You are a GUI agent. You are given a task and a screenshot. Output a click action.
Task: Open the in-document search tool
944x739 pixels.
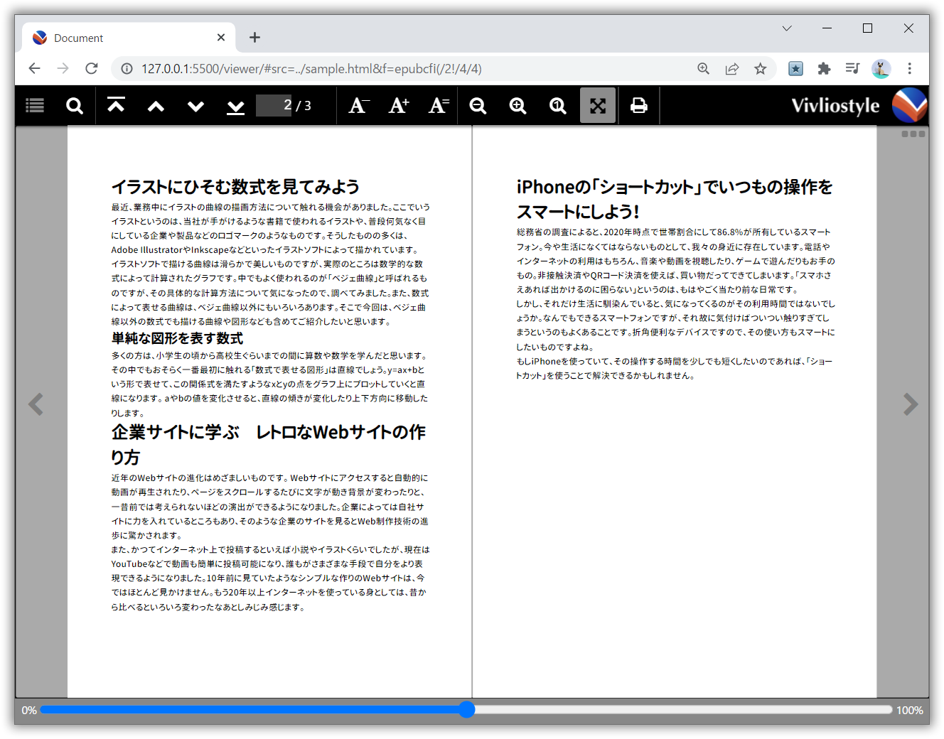tap(74, 105)
